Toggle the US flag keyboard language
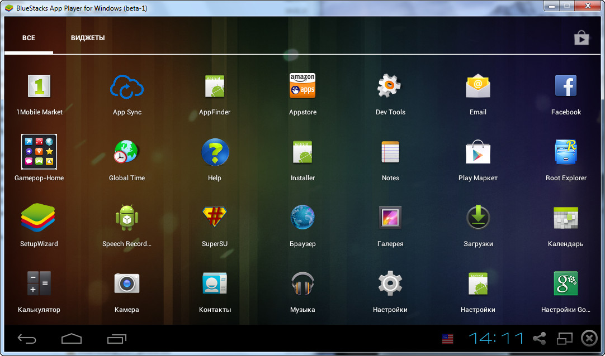 pos(447,339)
